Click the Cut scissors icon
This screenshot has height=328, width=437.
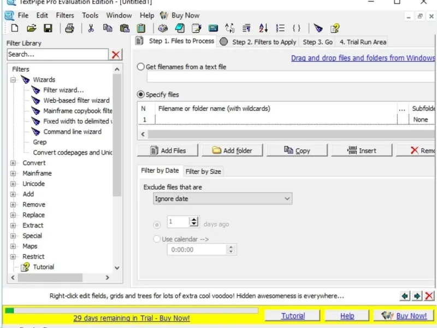tap(91, 28)
